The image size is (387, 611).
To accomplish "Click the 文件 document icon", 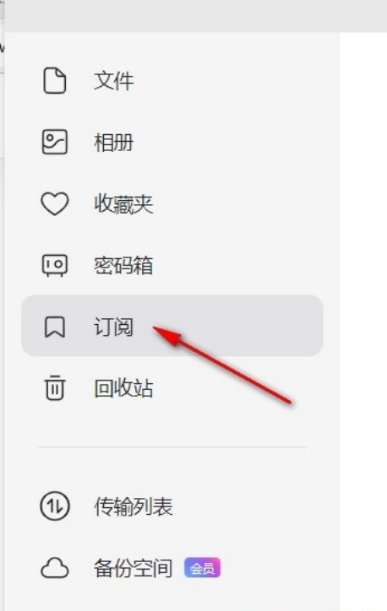I will [54, 81].
